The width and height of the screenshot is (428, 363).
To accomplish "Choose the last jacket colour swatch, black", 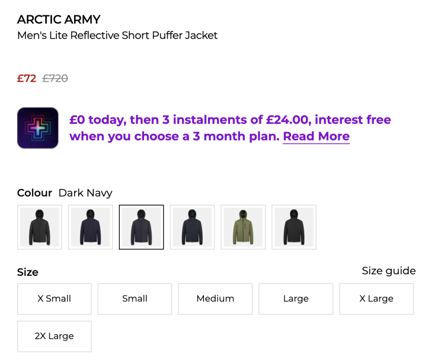I will [294, 227].
